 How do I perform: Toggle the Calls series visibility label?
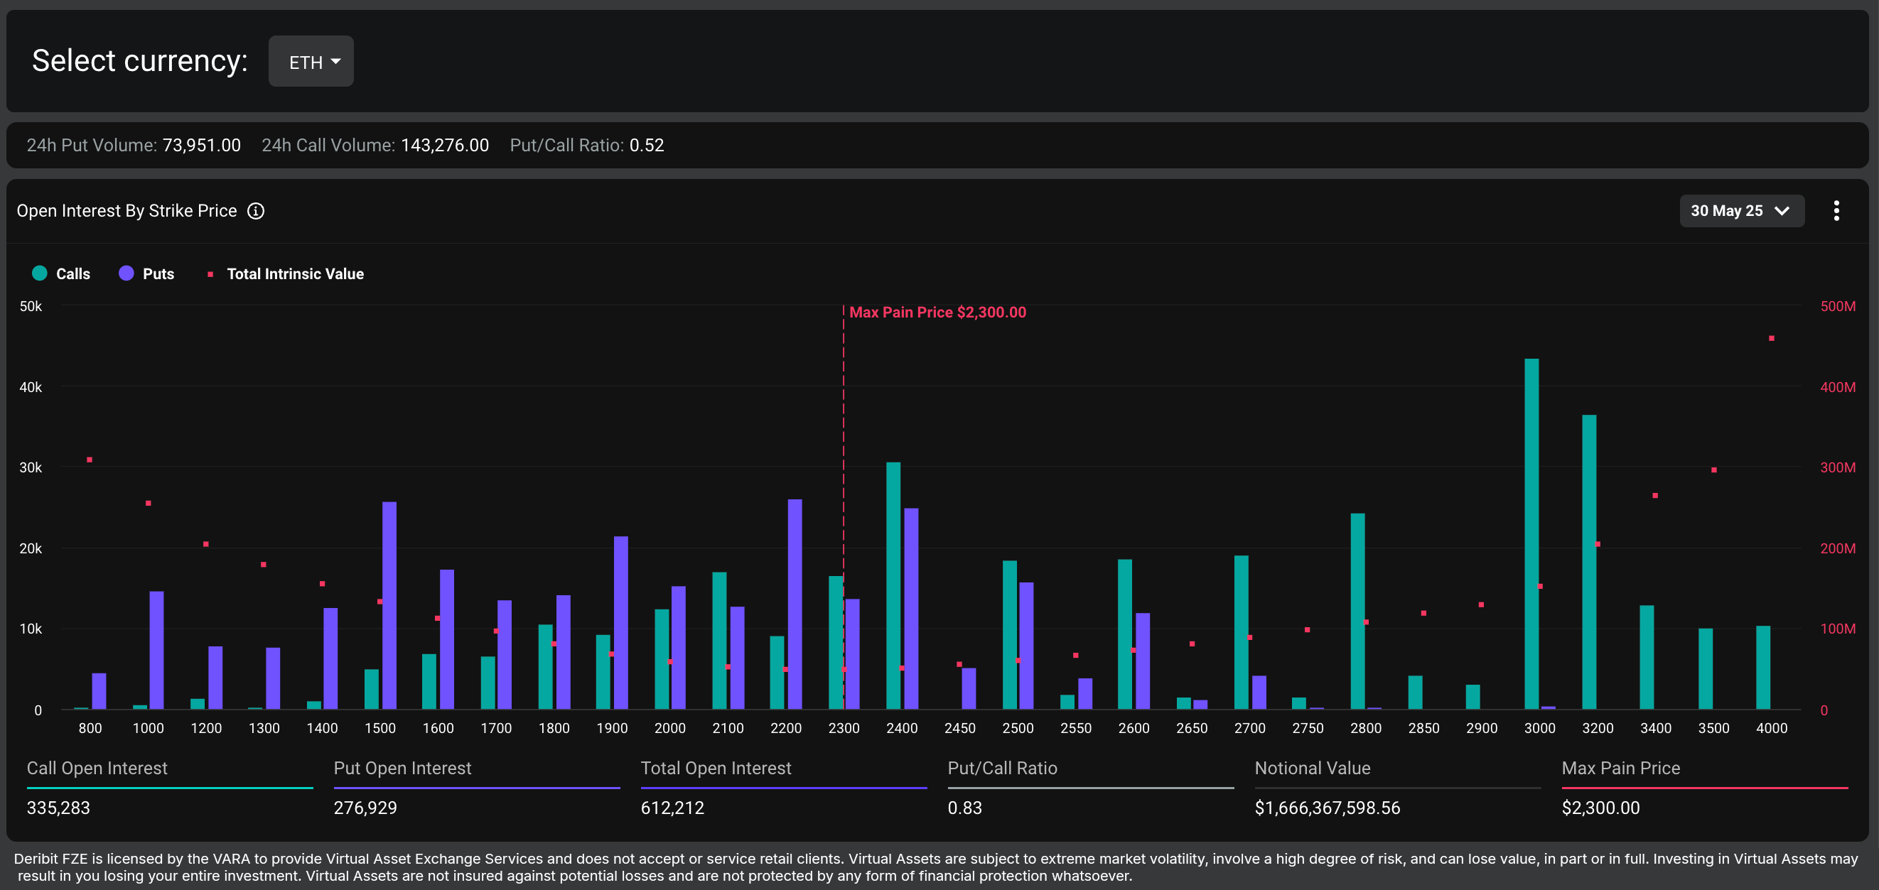tap(73, 274)
